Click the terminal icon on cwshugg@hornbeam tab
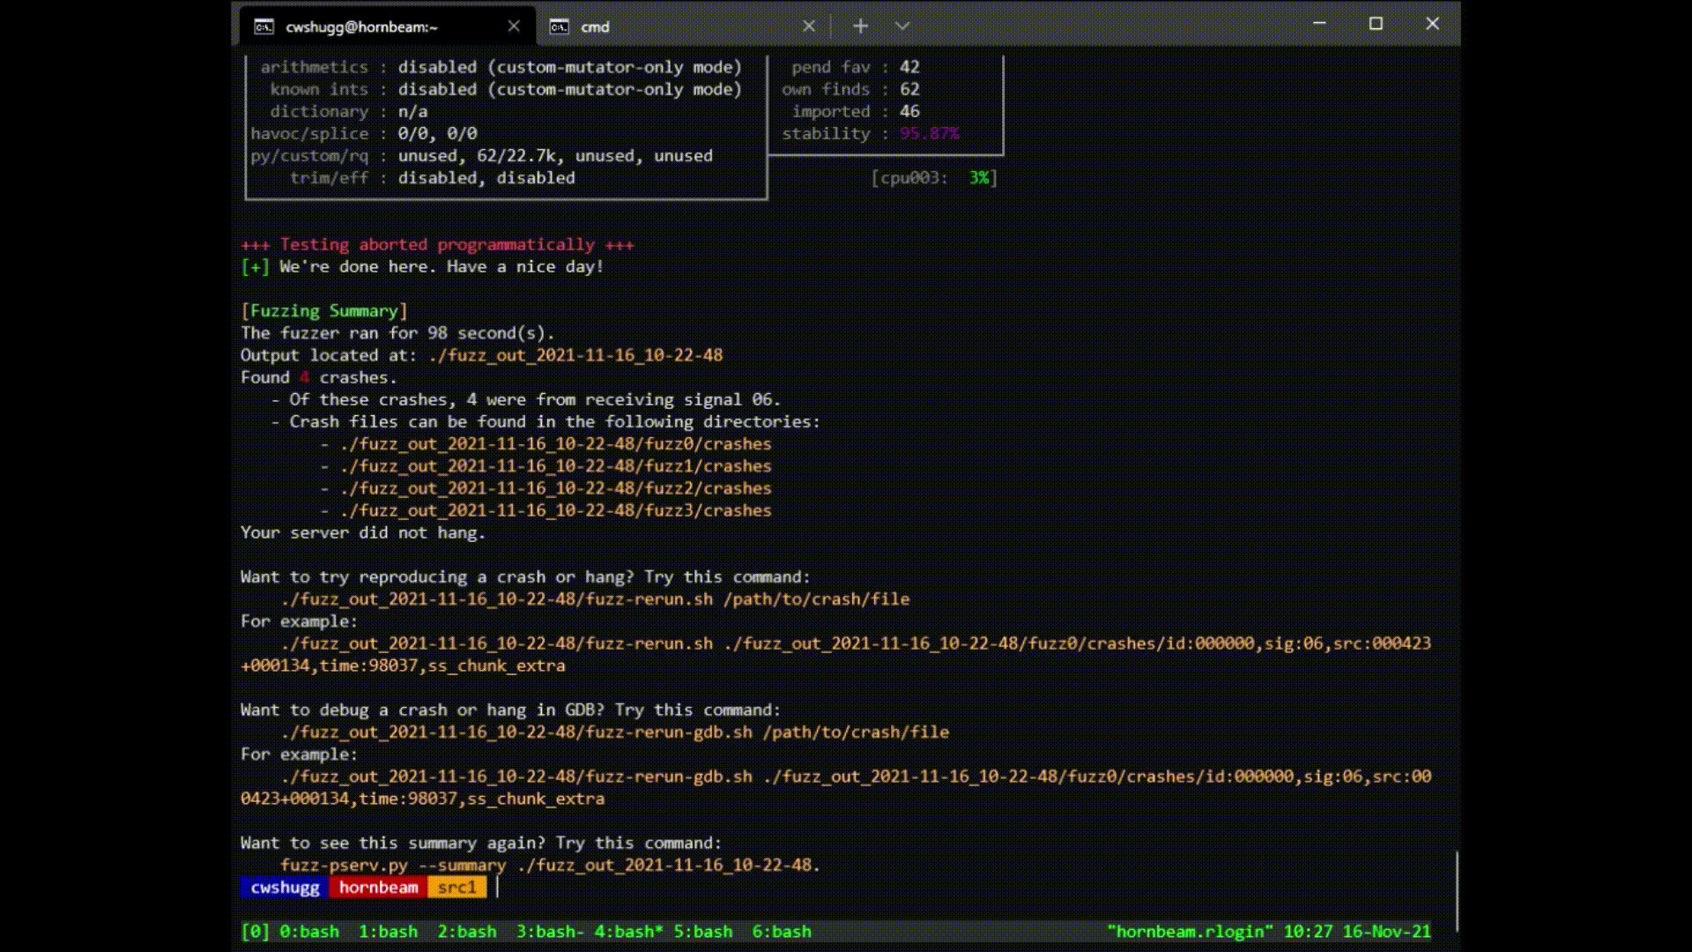The width and height of the screenshot is (1692, 952). point(263,26)
